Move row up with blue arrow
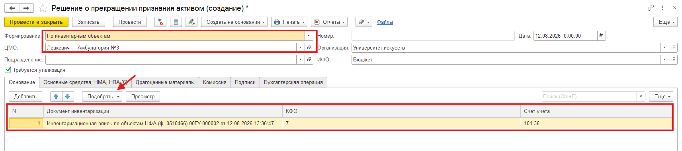This screenshot has width=682, height=151. coord(56,96)
